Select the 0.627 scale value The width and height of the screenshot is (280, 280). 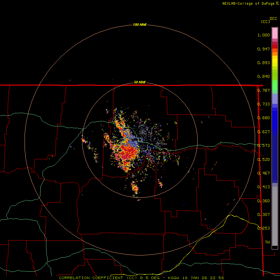pyautogui.click(x=264, y=132)
